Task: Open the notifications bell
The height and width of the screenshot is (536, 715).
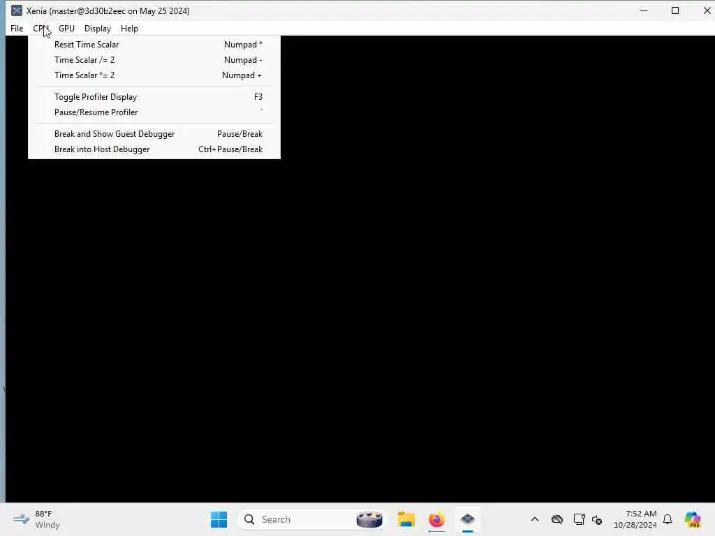Action: (668, 519)
